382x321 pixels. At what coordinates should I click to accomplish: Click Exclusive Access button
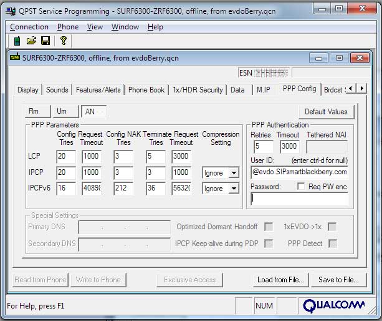point(190,280)
